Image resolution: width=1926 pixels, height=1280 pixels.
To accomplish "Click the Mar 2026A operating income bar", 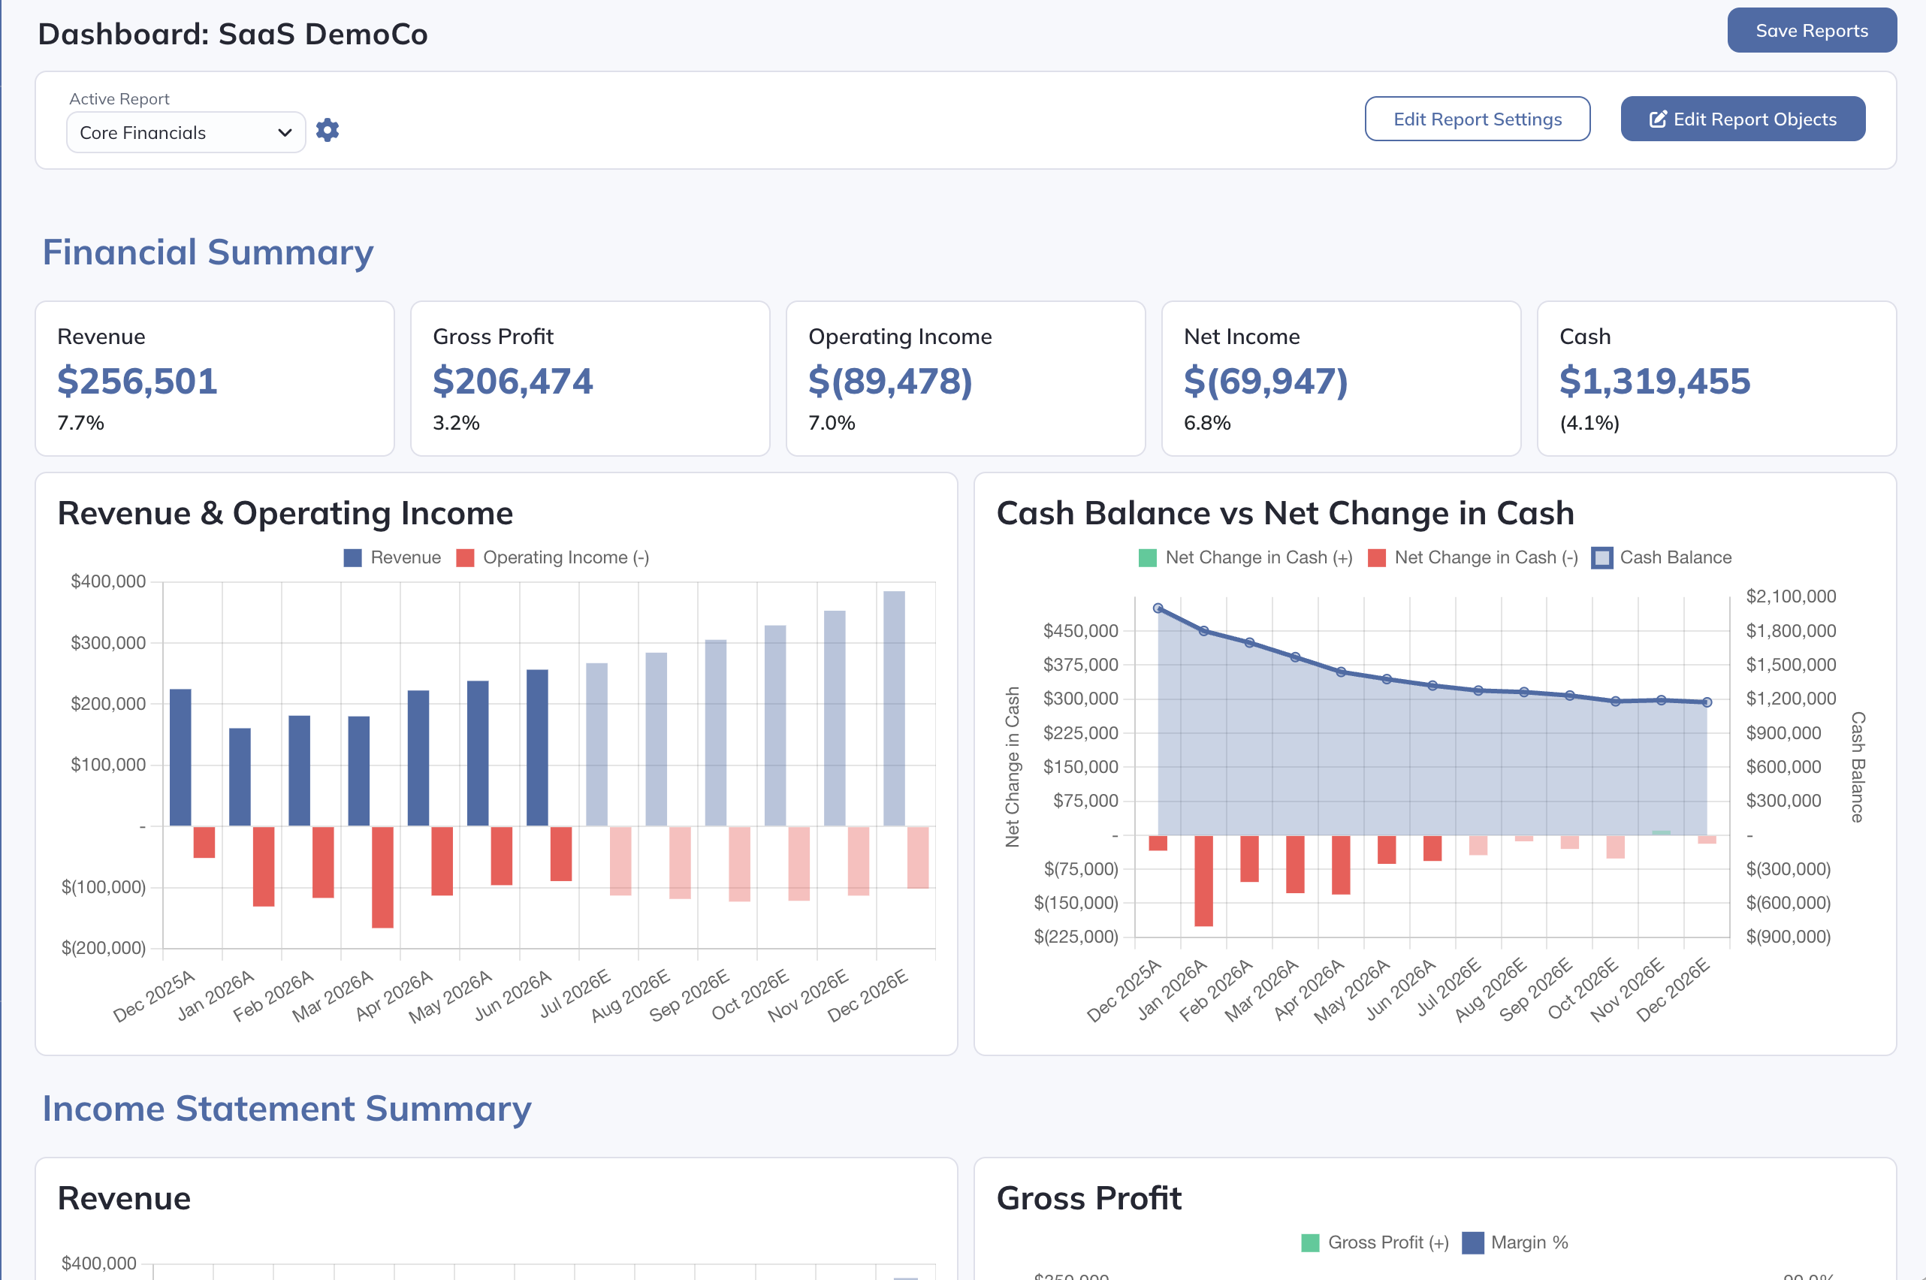I will coord(383,877).
